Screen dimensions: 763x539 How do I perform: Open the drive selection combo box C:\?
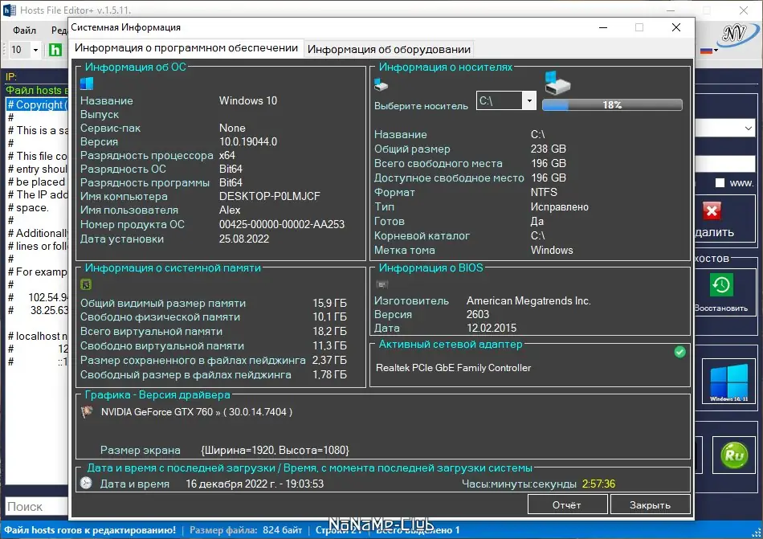(506, 100)
